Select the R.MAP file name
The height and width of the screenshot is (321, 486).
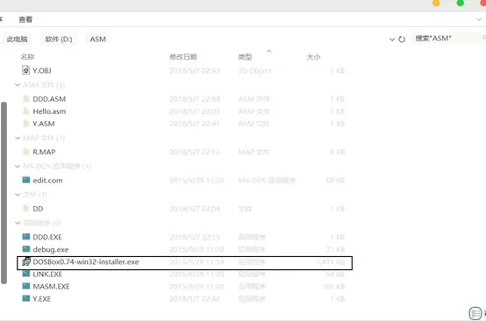point(44,152)
